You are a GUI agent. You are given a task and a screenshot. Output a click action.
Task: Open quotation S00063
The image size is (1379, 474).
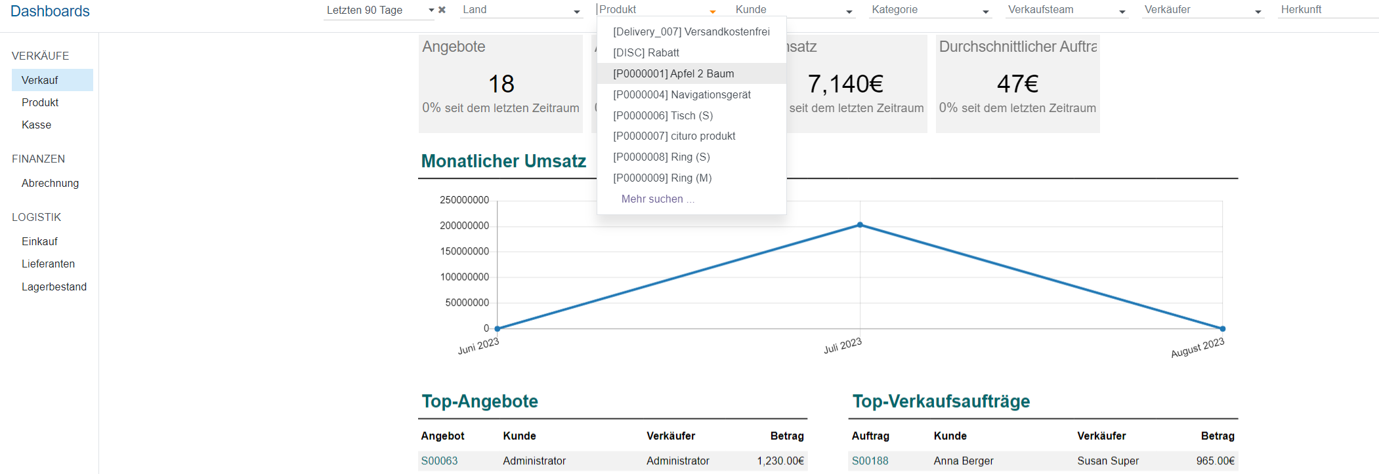coord(439,461)
